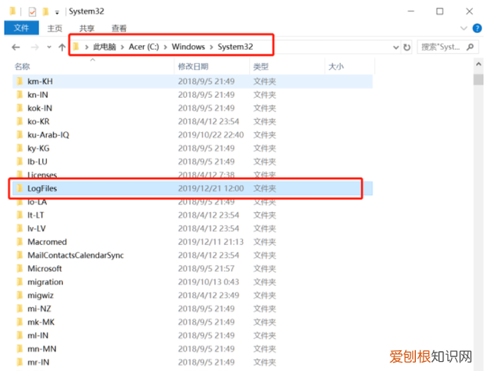Switch to the 主页 ribbon tab
The image size is (492, 371).
point(55,28)
